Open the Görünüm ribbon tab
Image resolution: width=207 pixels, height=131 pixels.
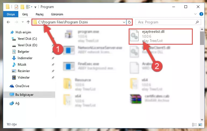pyautogui.click(x=57, y=14)
